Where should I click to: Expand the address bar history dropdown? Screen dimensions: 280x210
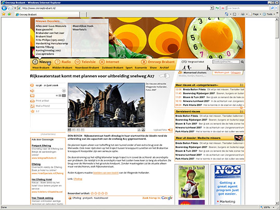[212, 8]
